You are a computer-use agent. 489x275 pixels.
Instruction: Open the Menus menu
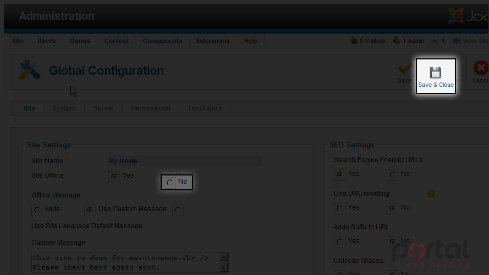coord(80,41)
